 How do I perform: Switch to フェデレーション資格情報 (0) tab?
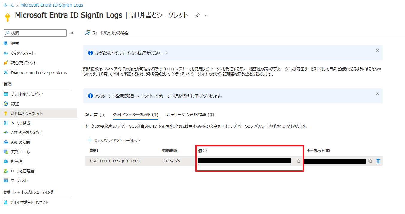[190, 115]
